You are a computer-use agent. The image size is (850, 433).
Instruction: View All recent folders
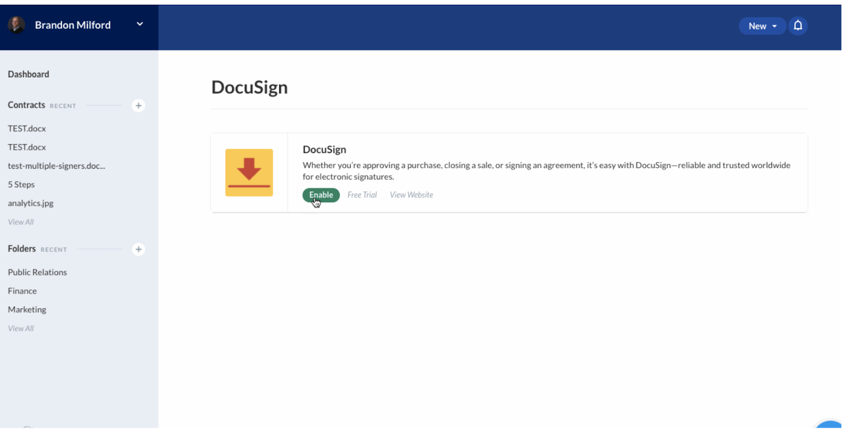tap(21, 328)
